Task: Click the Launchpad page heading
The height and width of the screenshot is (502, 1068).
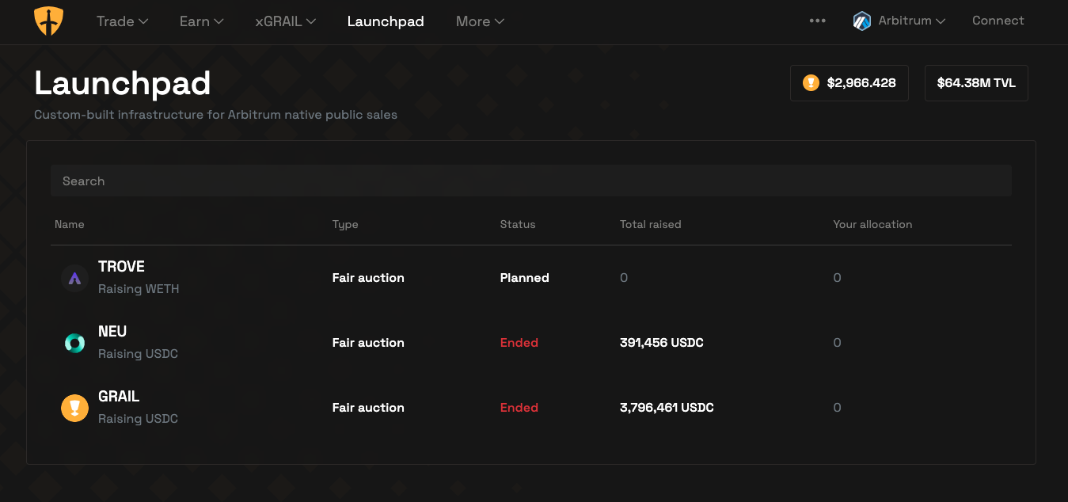Action: coord(123,83)
